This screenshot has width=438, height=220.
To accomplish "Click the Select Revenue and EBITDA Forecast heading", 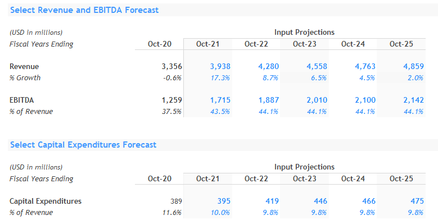I will click(84, 10).
